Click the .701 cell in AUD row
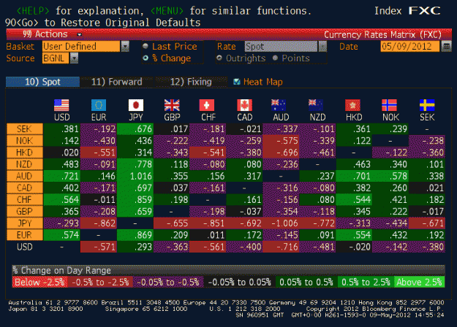Viewport: 457px width, 327px height. coord(354,176)
